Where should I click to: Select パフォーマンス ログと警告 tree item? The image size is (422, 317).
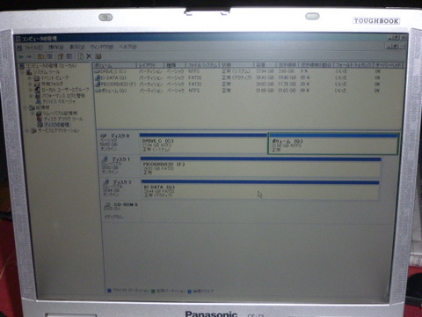pyautogui.click(x=63, y=95)
